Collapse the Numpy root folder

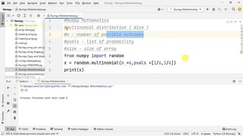(8, 21)
